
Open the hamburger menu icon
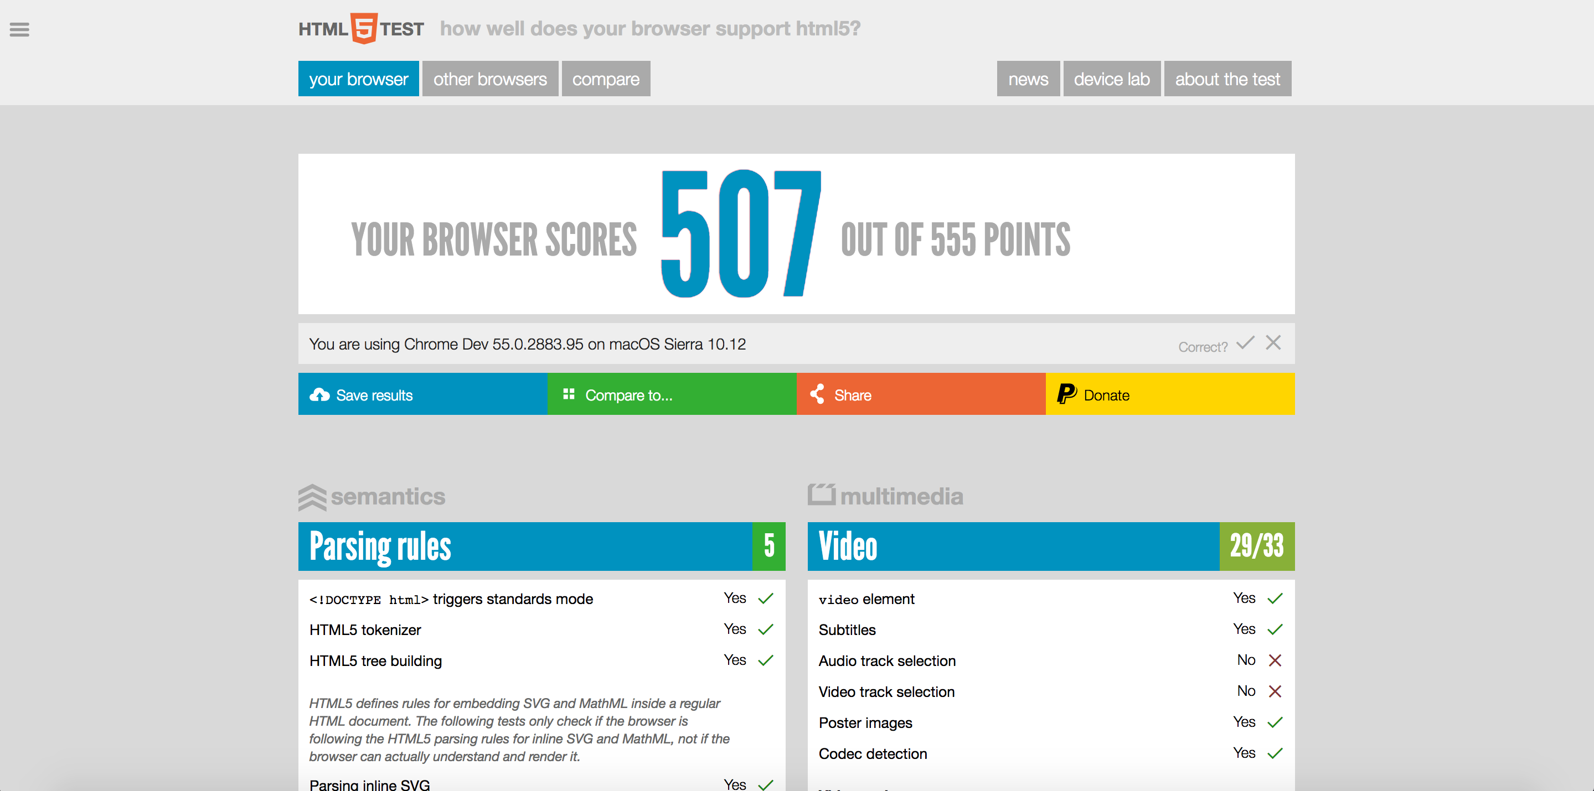tap(19, 30)
